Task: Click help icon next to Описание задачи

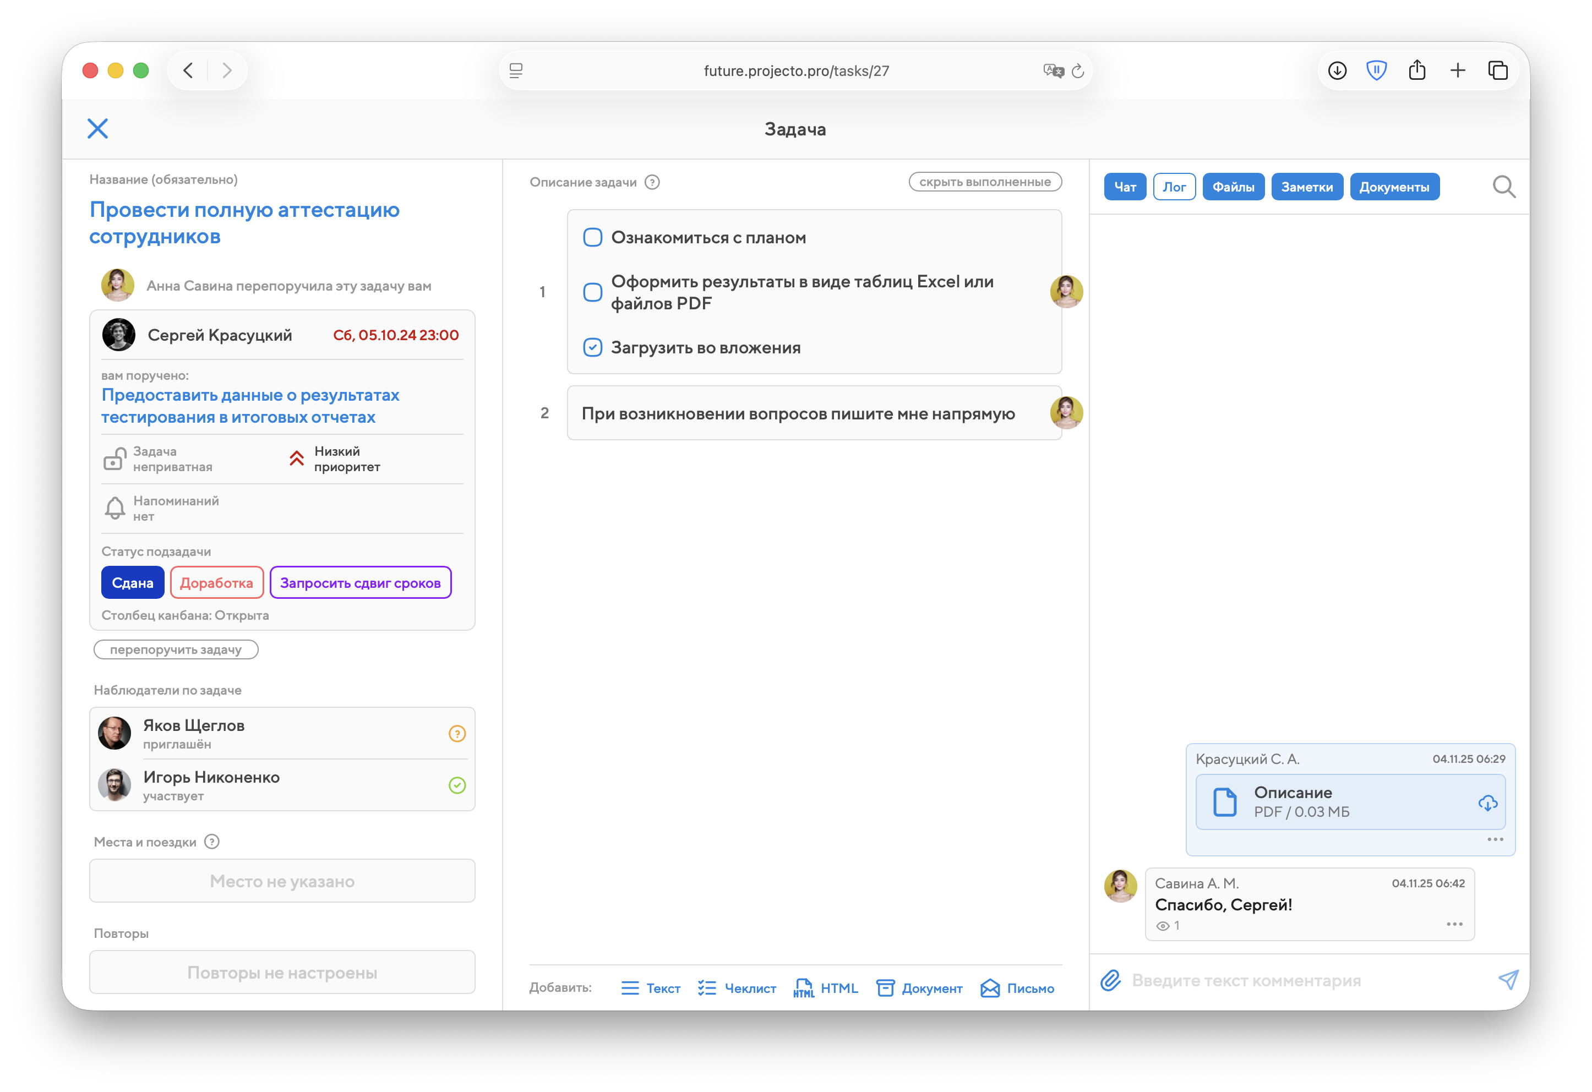Action: [x=652, y=182]
